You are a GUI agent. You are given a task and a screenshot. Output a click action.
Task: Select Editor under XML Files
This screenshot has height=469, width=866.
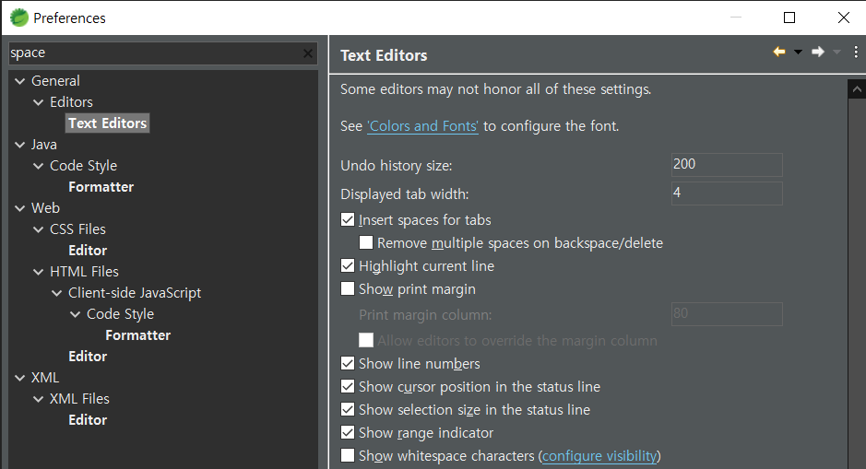click(88, 420)
